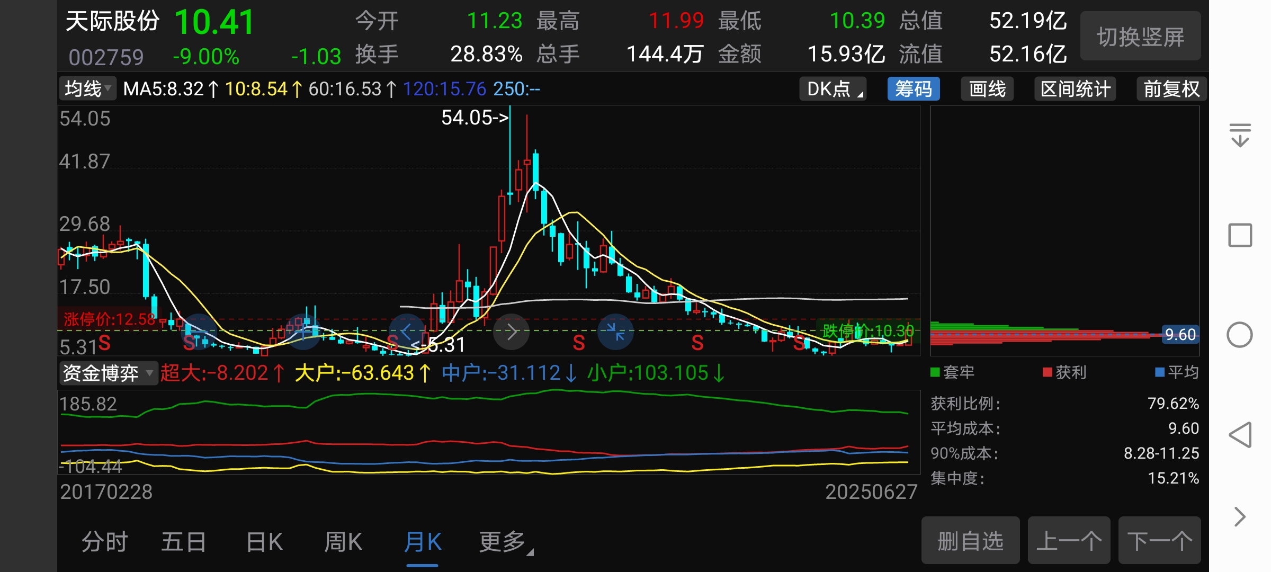The image size is (1271, 572).
Task: Open the 均线 indicator dropdown
Action: [x=87, y=88]
